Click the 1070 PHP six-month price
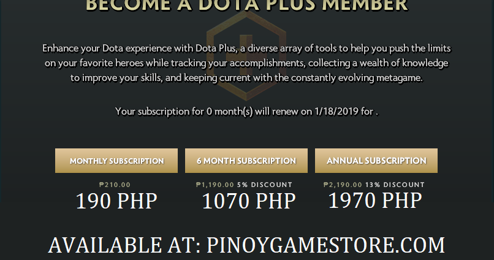494x260 pixels. [x=249, y=201]
